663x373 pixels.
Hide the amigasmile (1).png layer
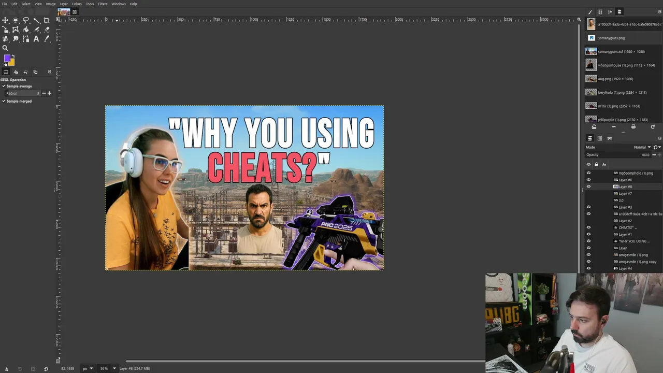pyautogui.click(x=588, y=255)
